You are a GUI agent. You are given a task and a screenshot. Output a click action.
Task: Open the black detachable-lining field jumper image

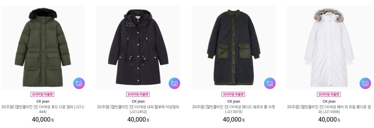pos(138,47)
